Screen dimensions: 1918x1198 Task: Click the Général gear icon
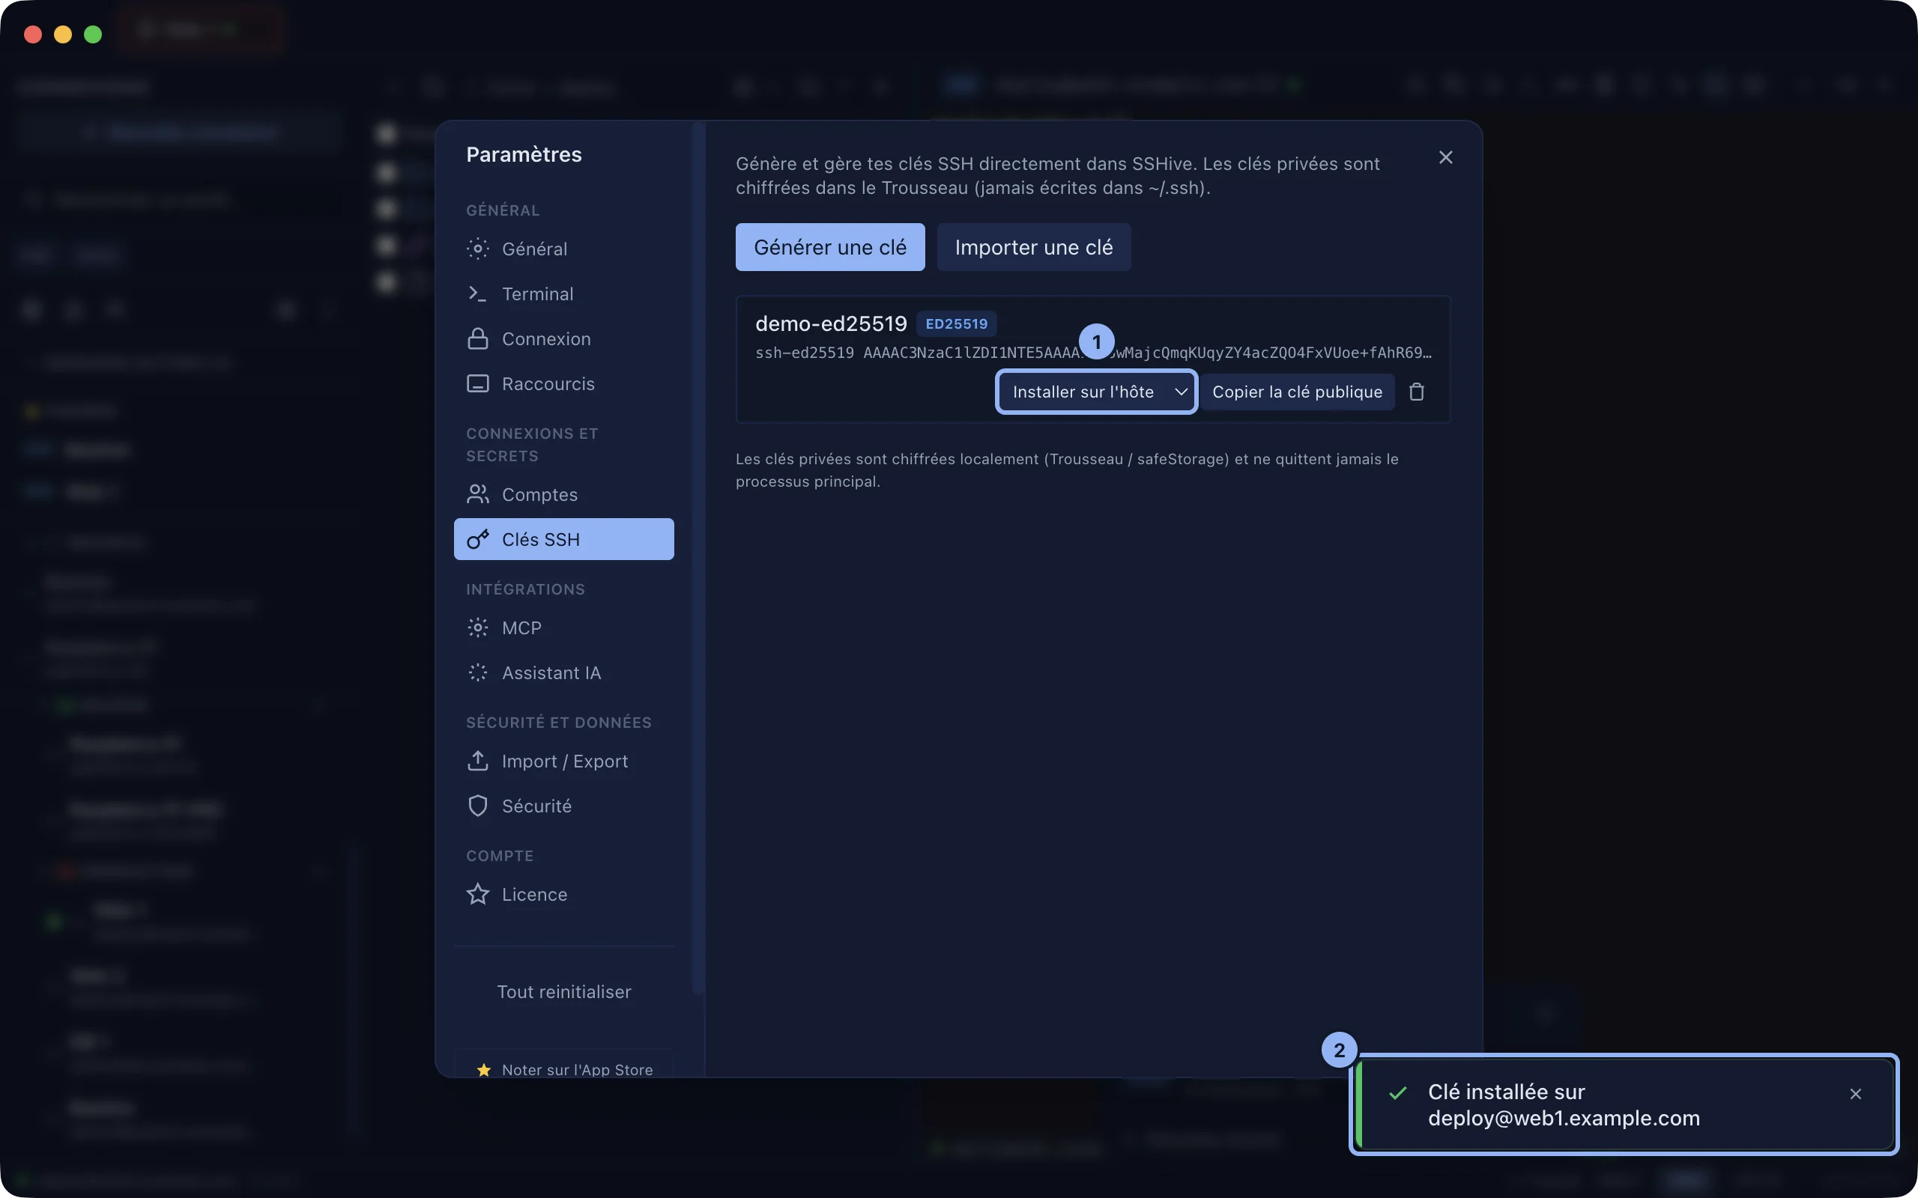coord(478,249)
